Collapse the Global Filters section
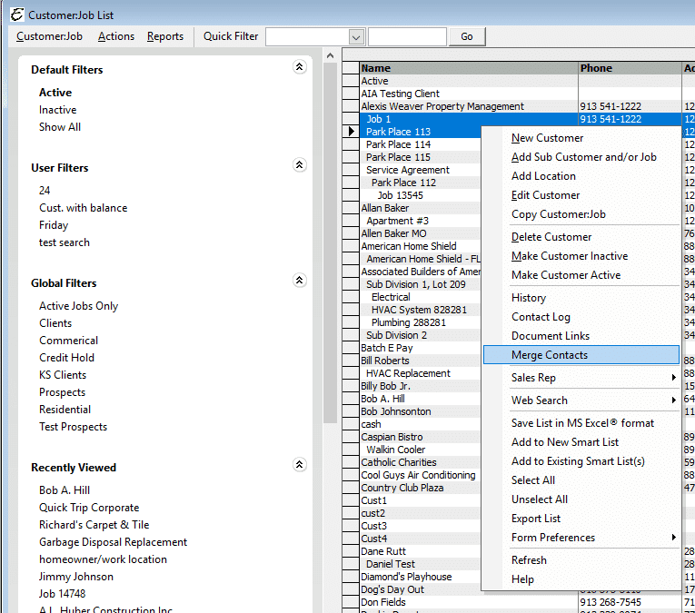Screen dimensions: 695x613 [300, 281]
